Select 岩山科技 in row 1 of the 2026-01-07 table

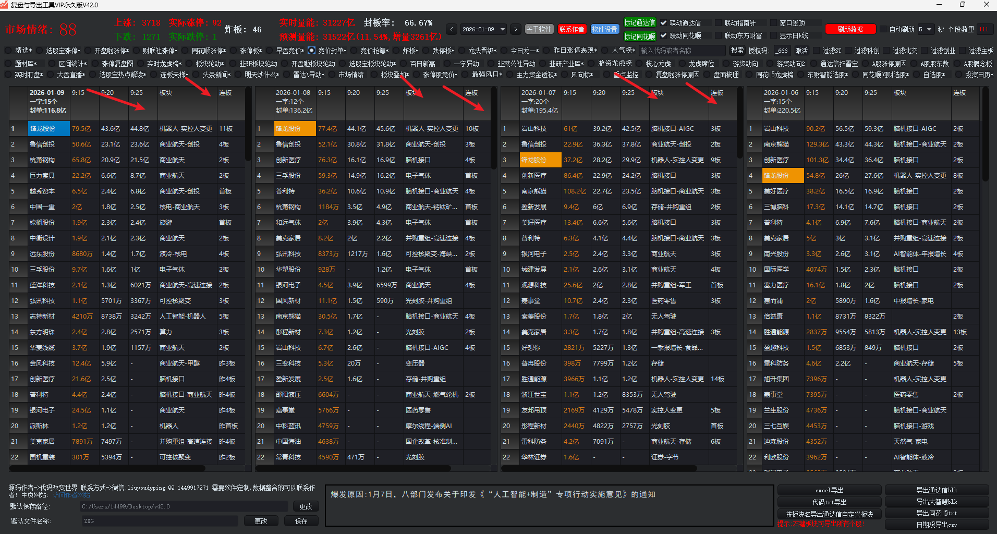pyautogui.click(x=540, y=128)
